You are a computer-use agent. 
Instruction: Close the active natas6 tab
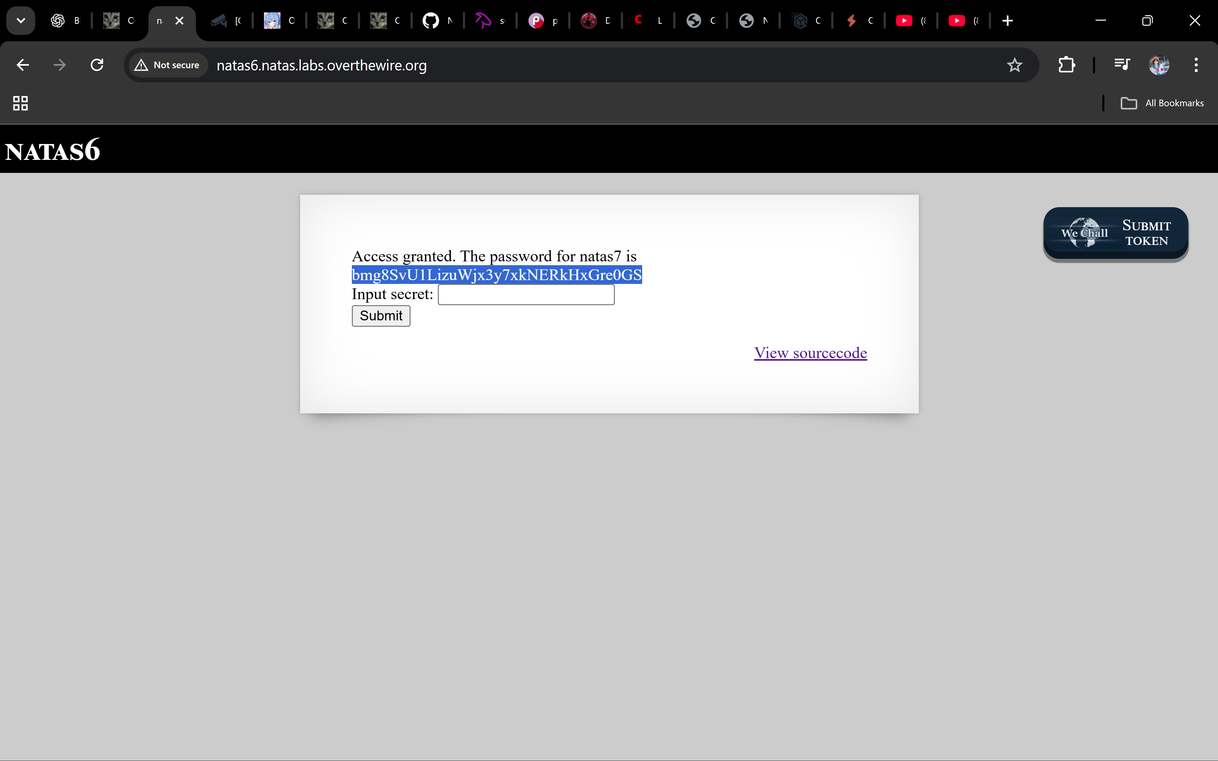click(179, 21)
